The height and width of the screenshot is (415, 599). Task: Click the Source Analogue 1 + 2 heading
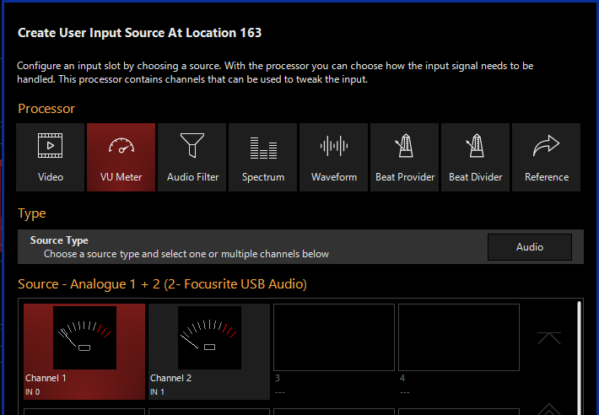coord(162,284)
